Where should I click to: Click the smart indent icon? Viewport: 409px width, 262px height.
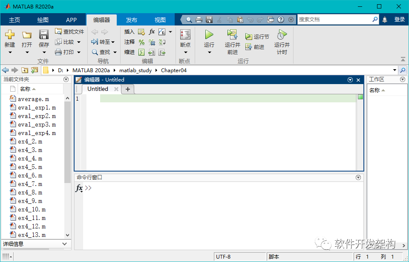(141, 52)
